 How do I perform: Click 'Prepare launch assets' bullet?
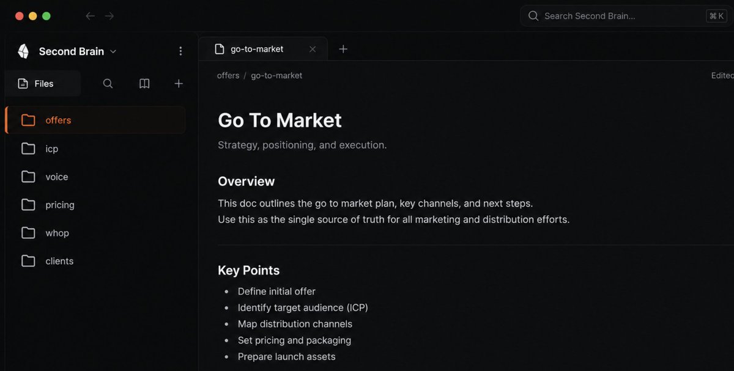point(286,357)
